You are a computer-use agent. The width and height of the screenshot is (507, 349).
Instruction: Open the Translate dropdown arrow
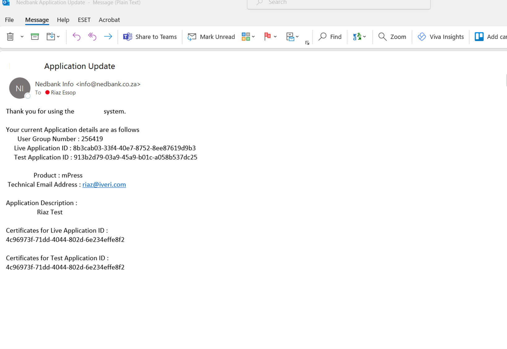click(x=365, y=36)
